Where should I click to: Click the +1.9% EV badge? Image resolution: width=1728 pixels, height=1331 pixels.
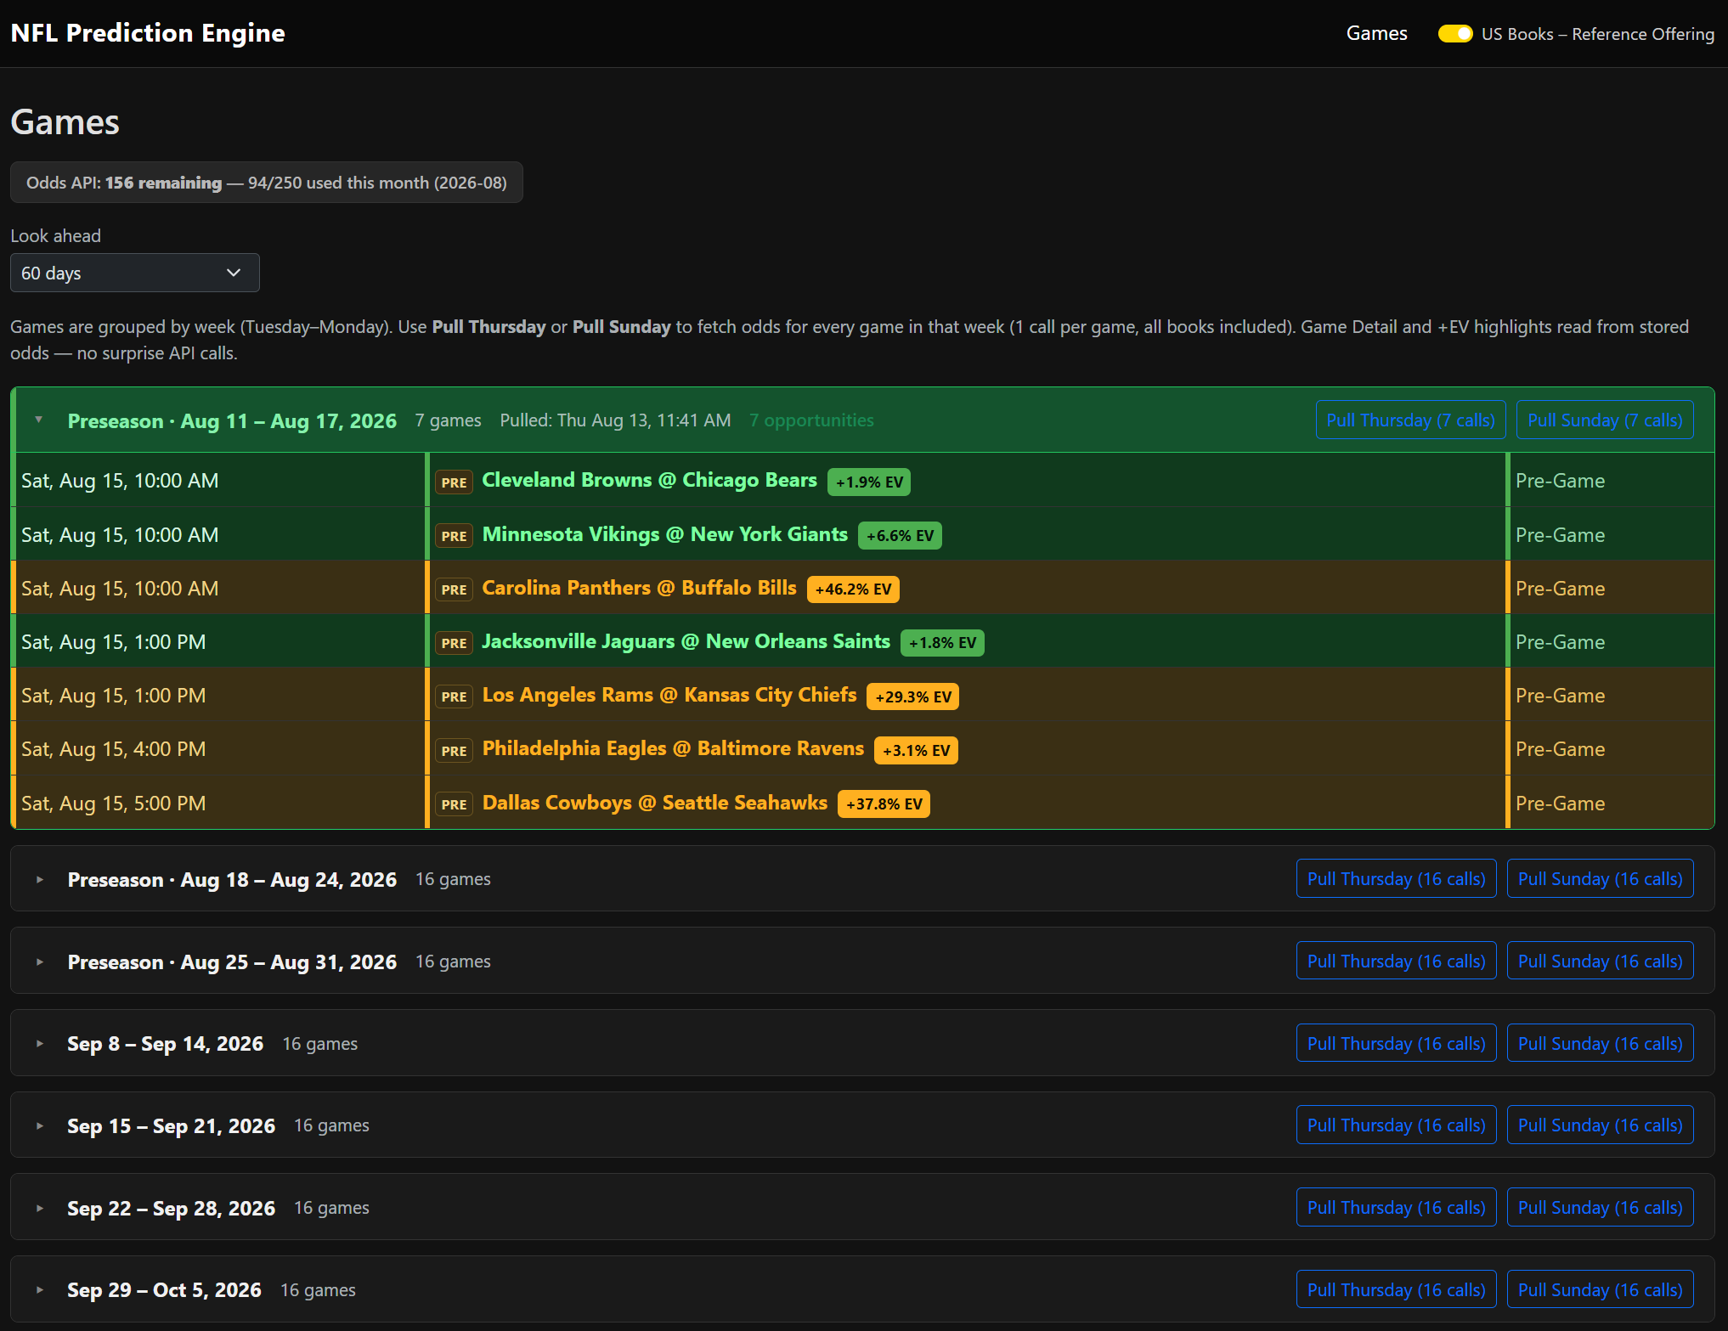click(869, 482)
